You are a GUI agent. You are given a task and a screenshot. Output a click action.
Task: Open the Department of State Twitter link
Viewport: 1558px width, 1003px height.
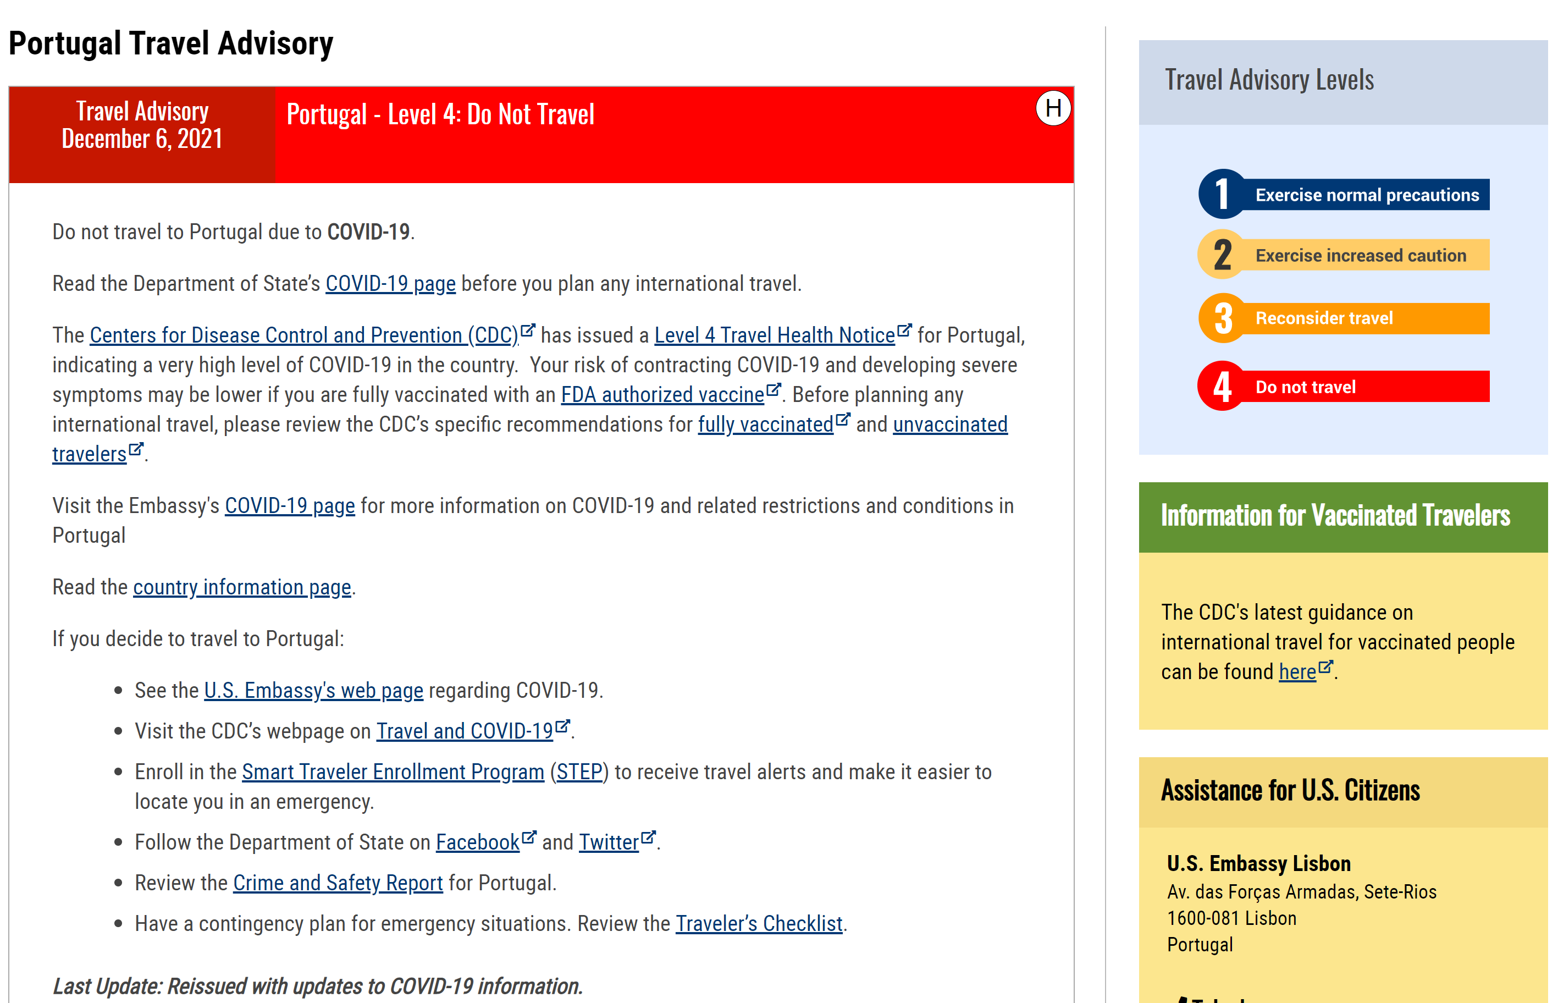609,843
